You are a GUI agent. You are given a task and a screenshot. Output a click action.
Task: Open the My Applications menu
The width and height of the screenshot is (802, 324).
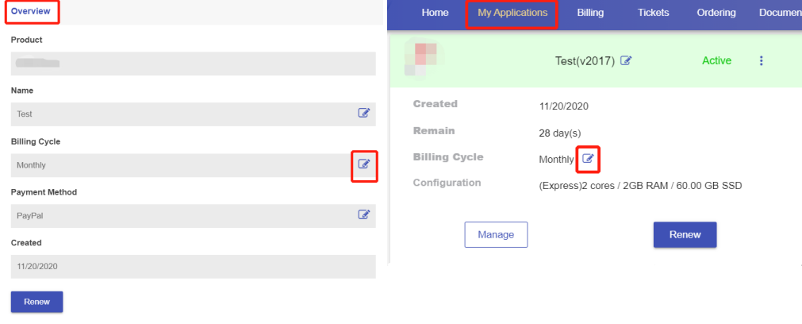[512, 13]
